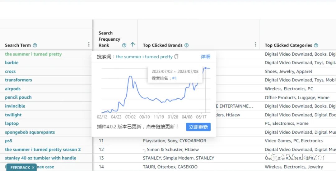Sort by Search Frequency Rank arrow
This screenshot has width=336, height=171.
click(133, 44)
